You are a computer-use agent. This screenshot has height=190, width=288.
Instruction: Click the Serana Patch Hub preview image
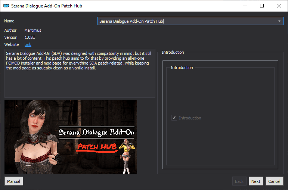(x=71, y=137)
